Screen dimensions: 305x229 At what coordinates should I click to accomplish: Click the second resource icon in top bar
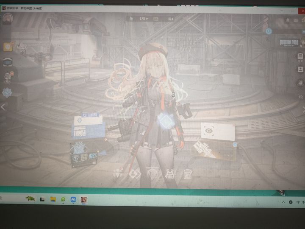tap(155, 19)
